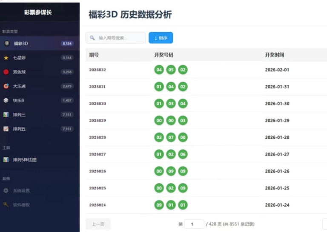The width and height of the screenshot is (327, 232).
Task: Click the 8,184 count badge on 福彩3D
Action: (67, 43)
